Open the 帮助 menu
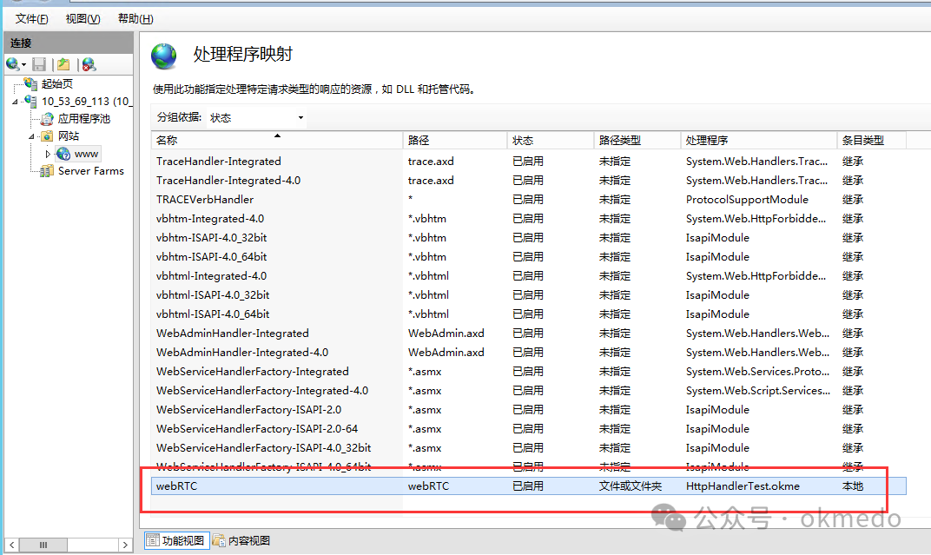The image size is (931, 555). pos(134,18)
